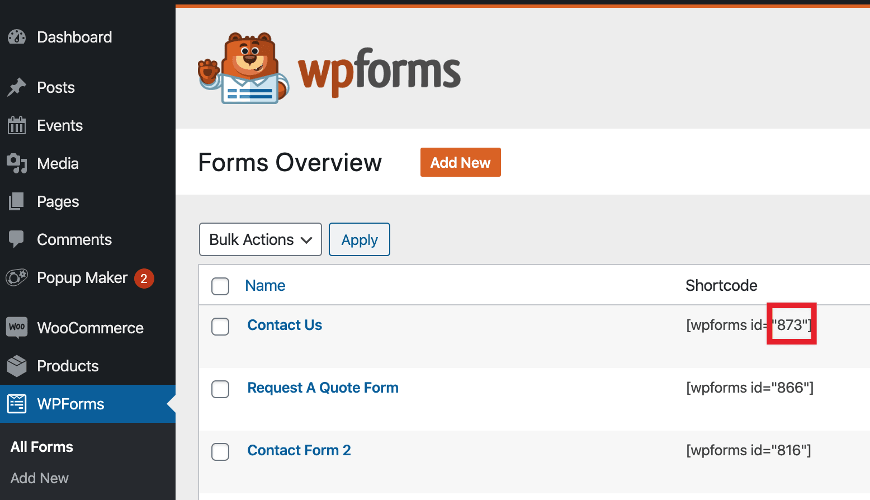Viewport: 870px width, 500px height.
Task: Check the Contact Us form checkbox
Action: click(220, 327)
